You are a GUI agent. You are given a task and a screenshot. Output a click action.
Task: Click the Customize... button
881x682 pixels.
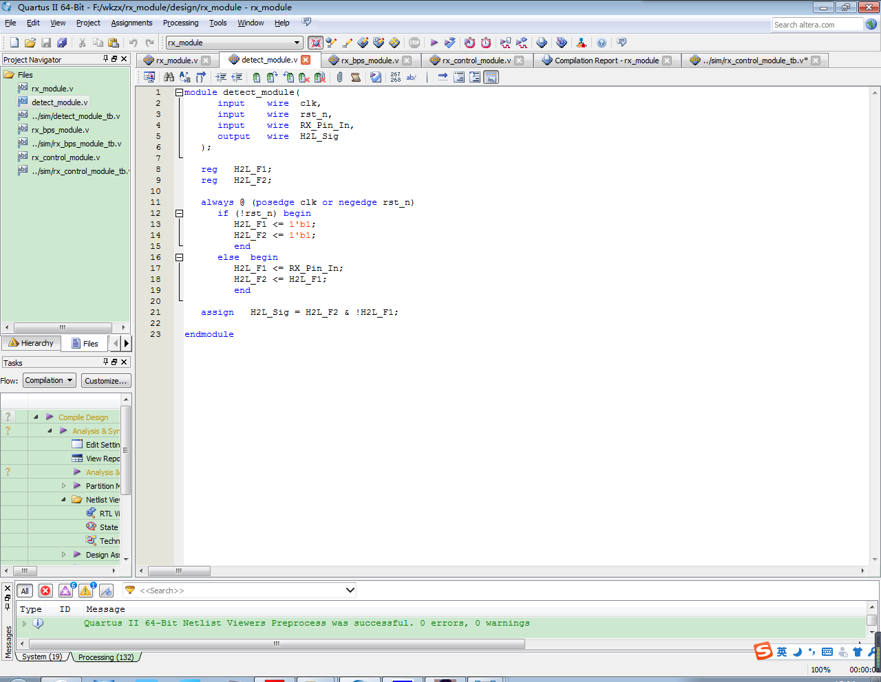pos(105,380)
